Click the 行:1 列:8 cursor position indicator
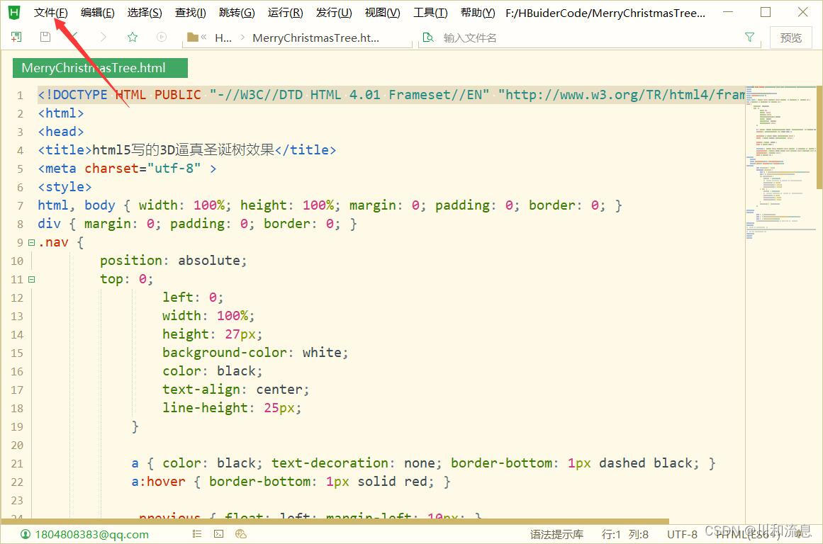The height and width of the screenshot is (544, 823). point(625,534)
